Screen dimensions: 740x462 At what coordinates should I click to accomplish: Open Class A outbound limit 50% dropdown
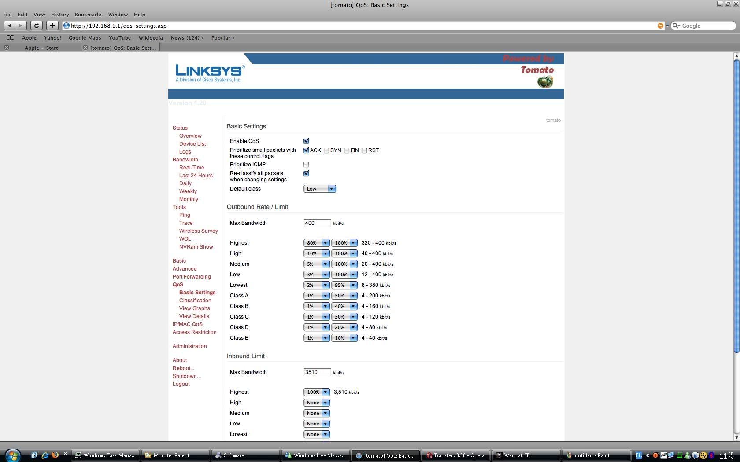coord(344,296)
